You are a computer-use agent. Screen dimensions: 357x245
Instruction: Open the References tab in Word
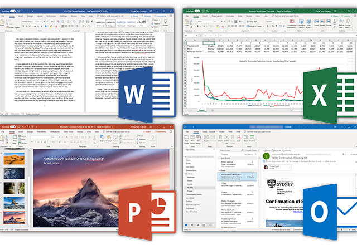[51, 16]
